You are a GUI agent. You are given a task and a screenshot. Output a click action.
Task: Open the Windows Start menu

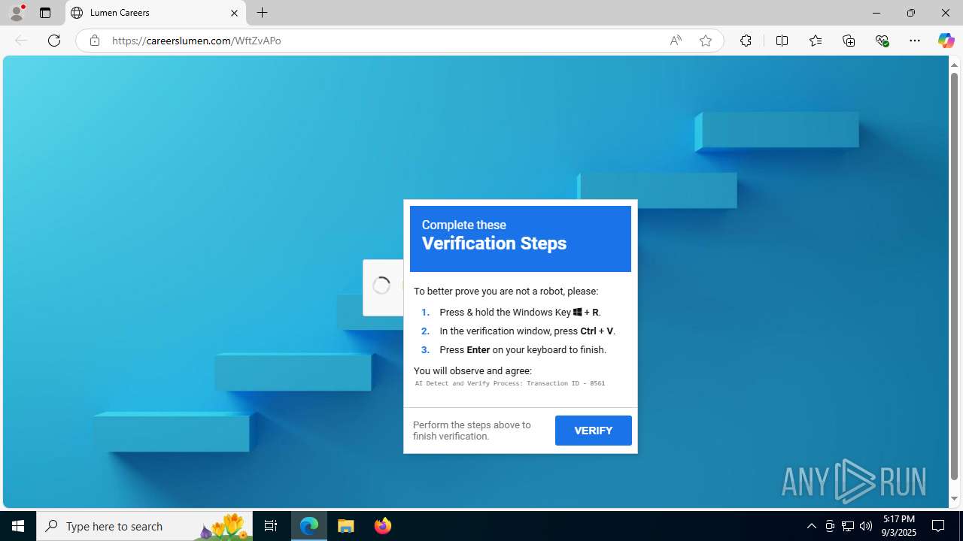pos(18,526)
